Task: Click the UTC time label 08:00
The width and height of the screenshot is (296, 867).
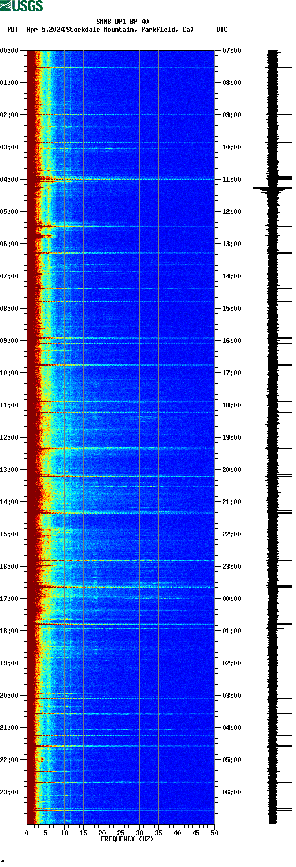Action: point(232,83)
